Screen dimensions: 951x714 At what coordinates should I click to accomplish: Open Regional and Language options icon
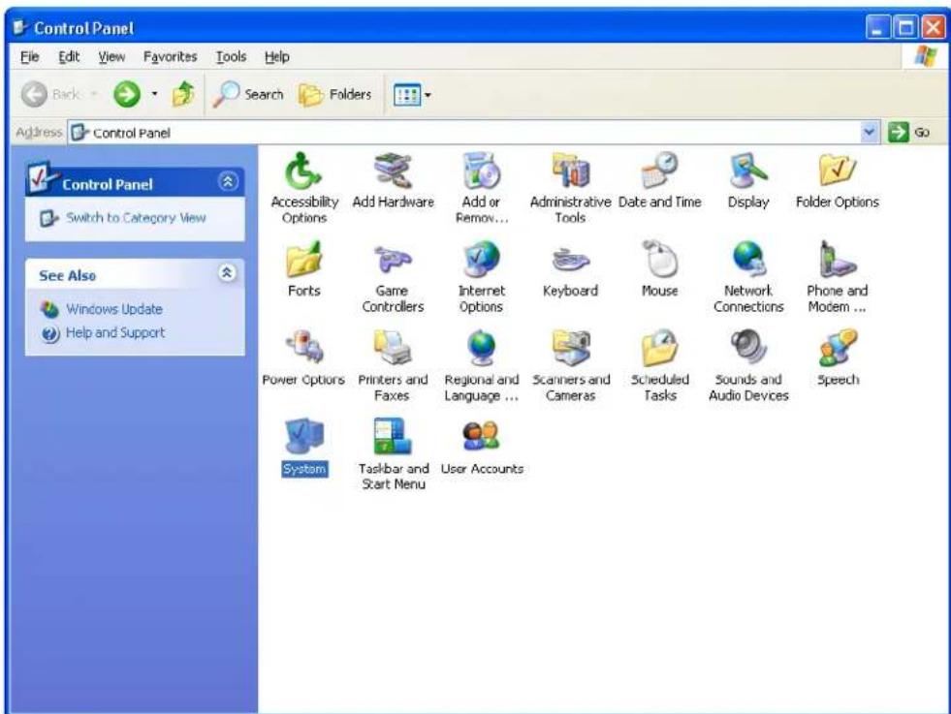click(482, 348)
